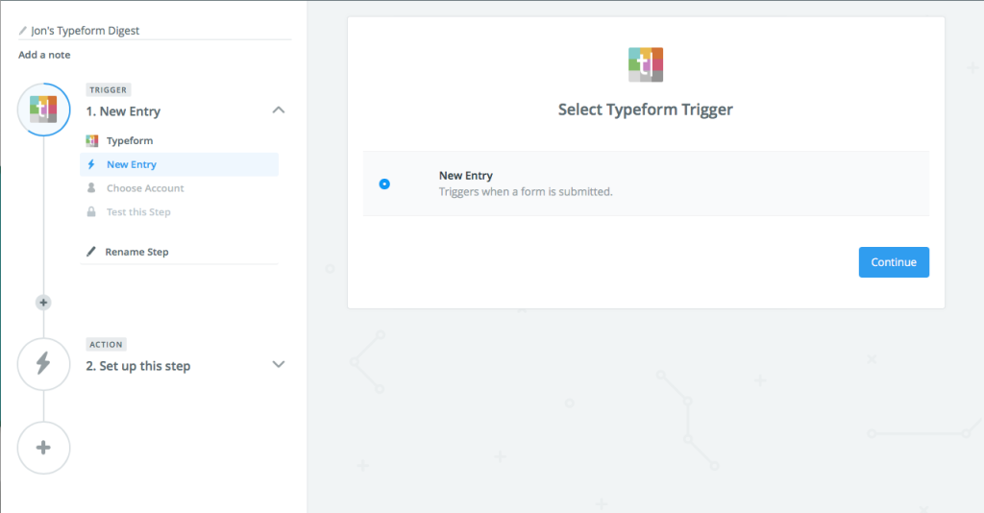The image size is (984, 513).
Task: Click the Continue button
Action: pyautogui.click(x=894, y=262)
